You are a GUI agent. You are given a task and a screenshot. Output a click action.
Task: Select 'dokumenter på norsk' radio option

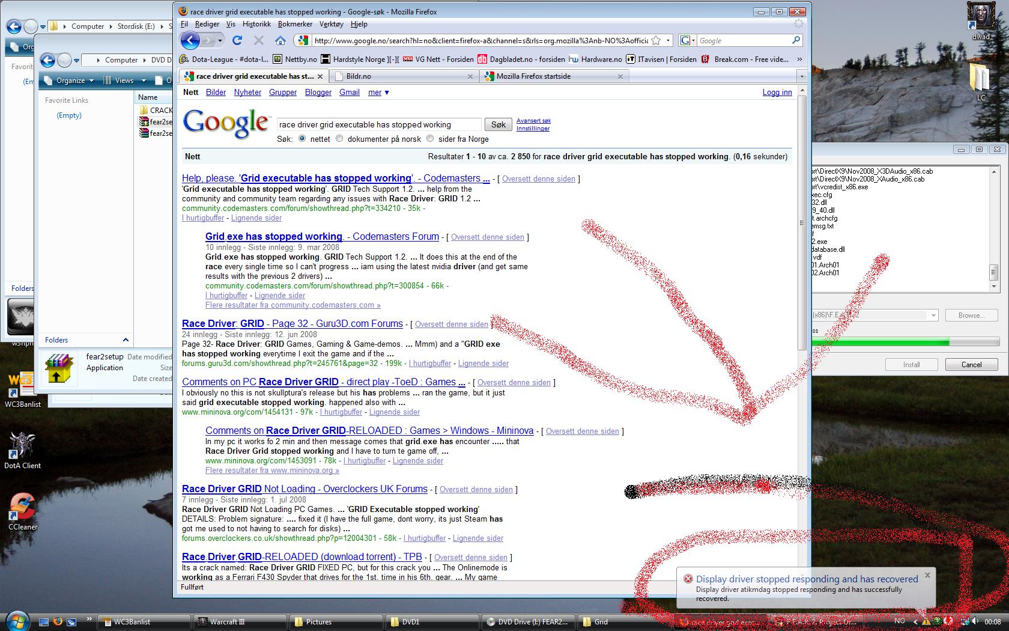(339, 139)
